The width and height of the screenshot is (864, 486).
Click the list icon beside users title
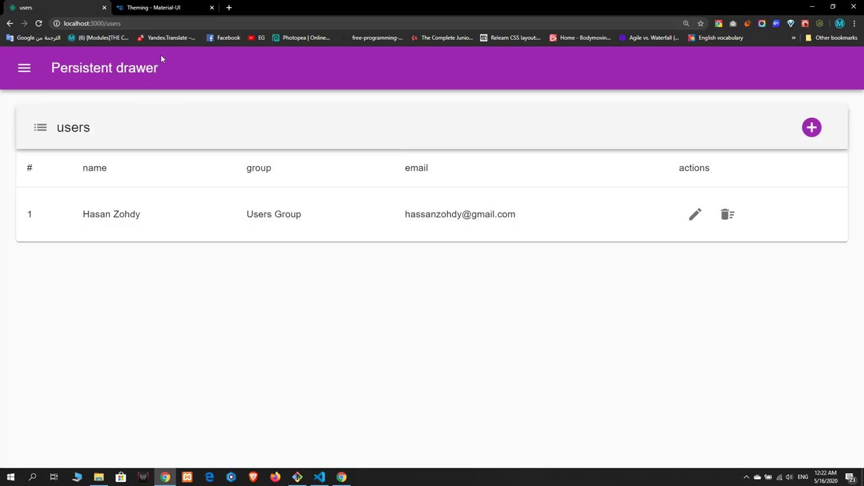(x=40, y=128)
